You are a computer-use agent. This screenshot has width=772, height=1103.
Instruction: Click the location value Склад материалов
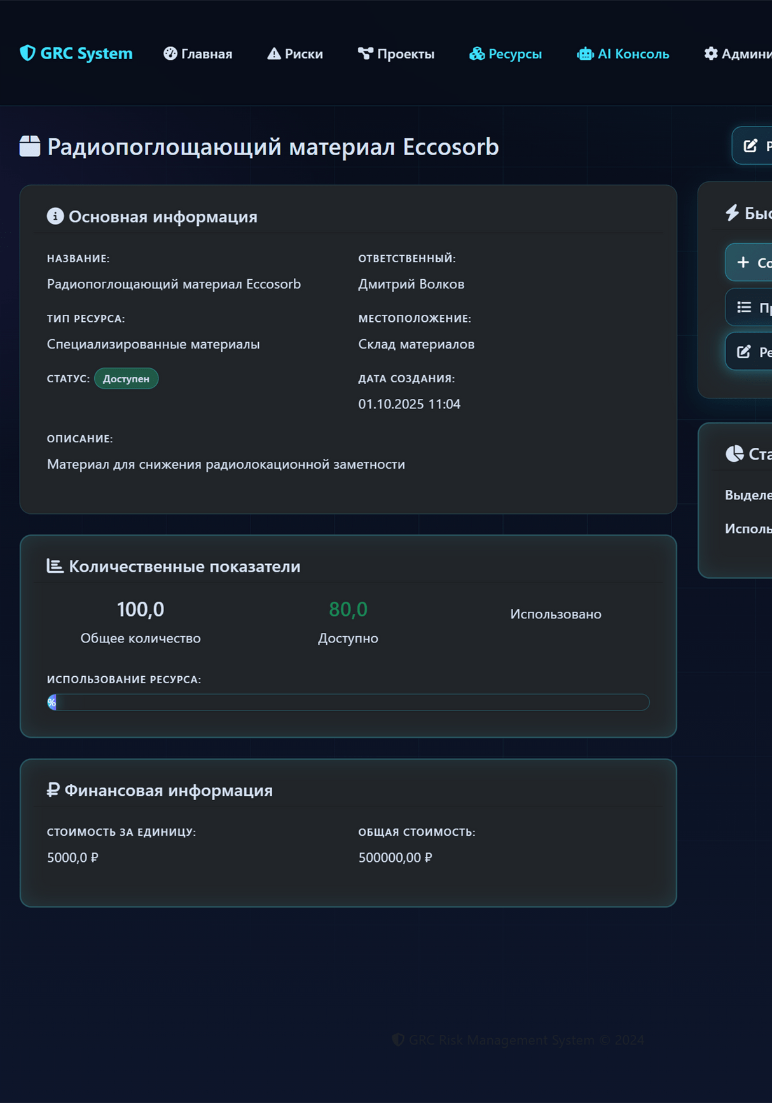(x=417, y=344)
